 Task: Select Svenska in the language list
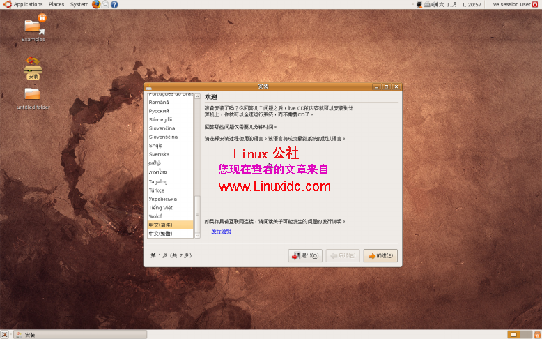point(170,154)
